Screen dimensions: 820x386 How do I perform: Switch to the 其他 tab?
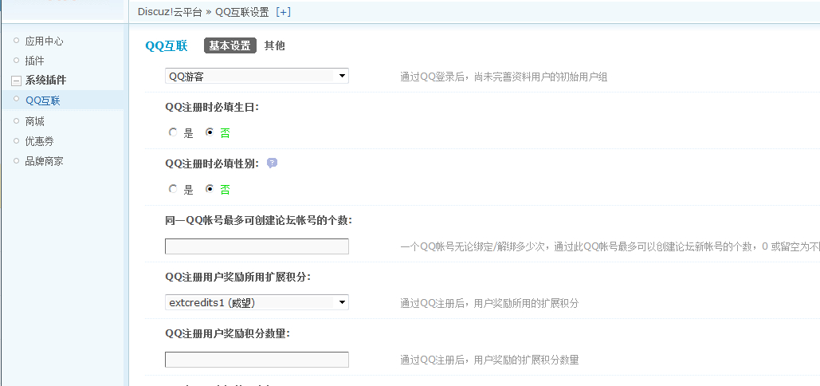click(275, 46)
